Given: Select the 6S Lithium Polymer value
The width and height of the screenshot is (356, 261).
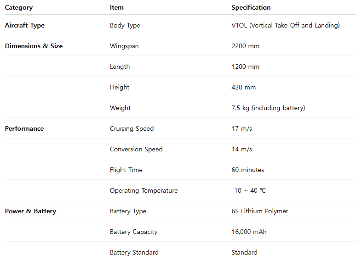Looking at the screenshot, I should coord(260,211).
